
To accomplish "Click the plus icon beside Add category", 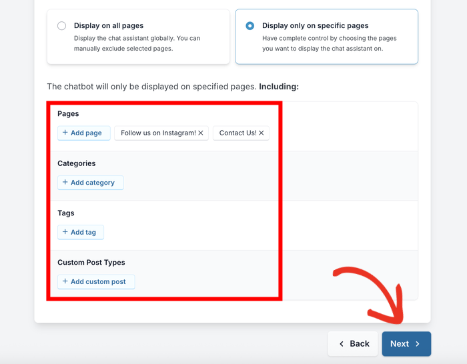I will (x=65, y=182).
